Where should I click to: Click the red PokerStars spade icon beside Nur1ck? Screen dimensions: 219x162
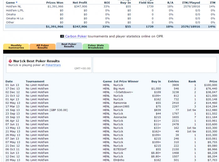10,61
